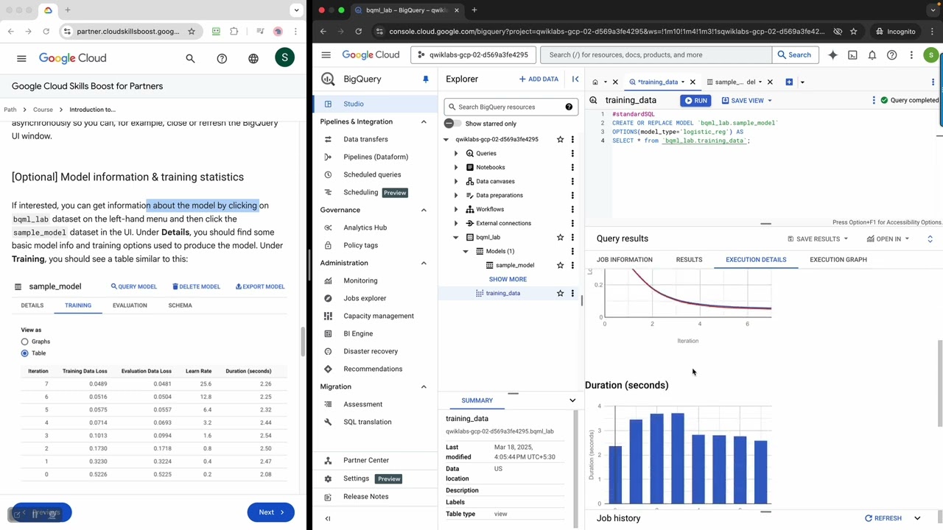Open Scheduled queries in the sidebar
The width and height of the screenshot is (943, 530).
pos(372,174)
